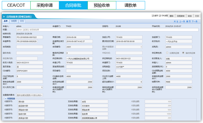The image size is (203, 123).
Task: Click the 对方邮件 支持性单据 field
Action: tap(95, 106)
